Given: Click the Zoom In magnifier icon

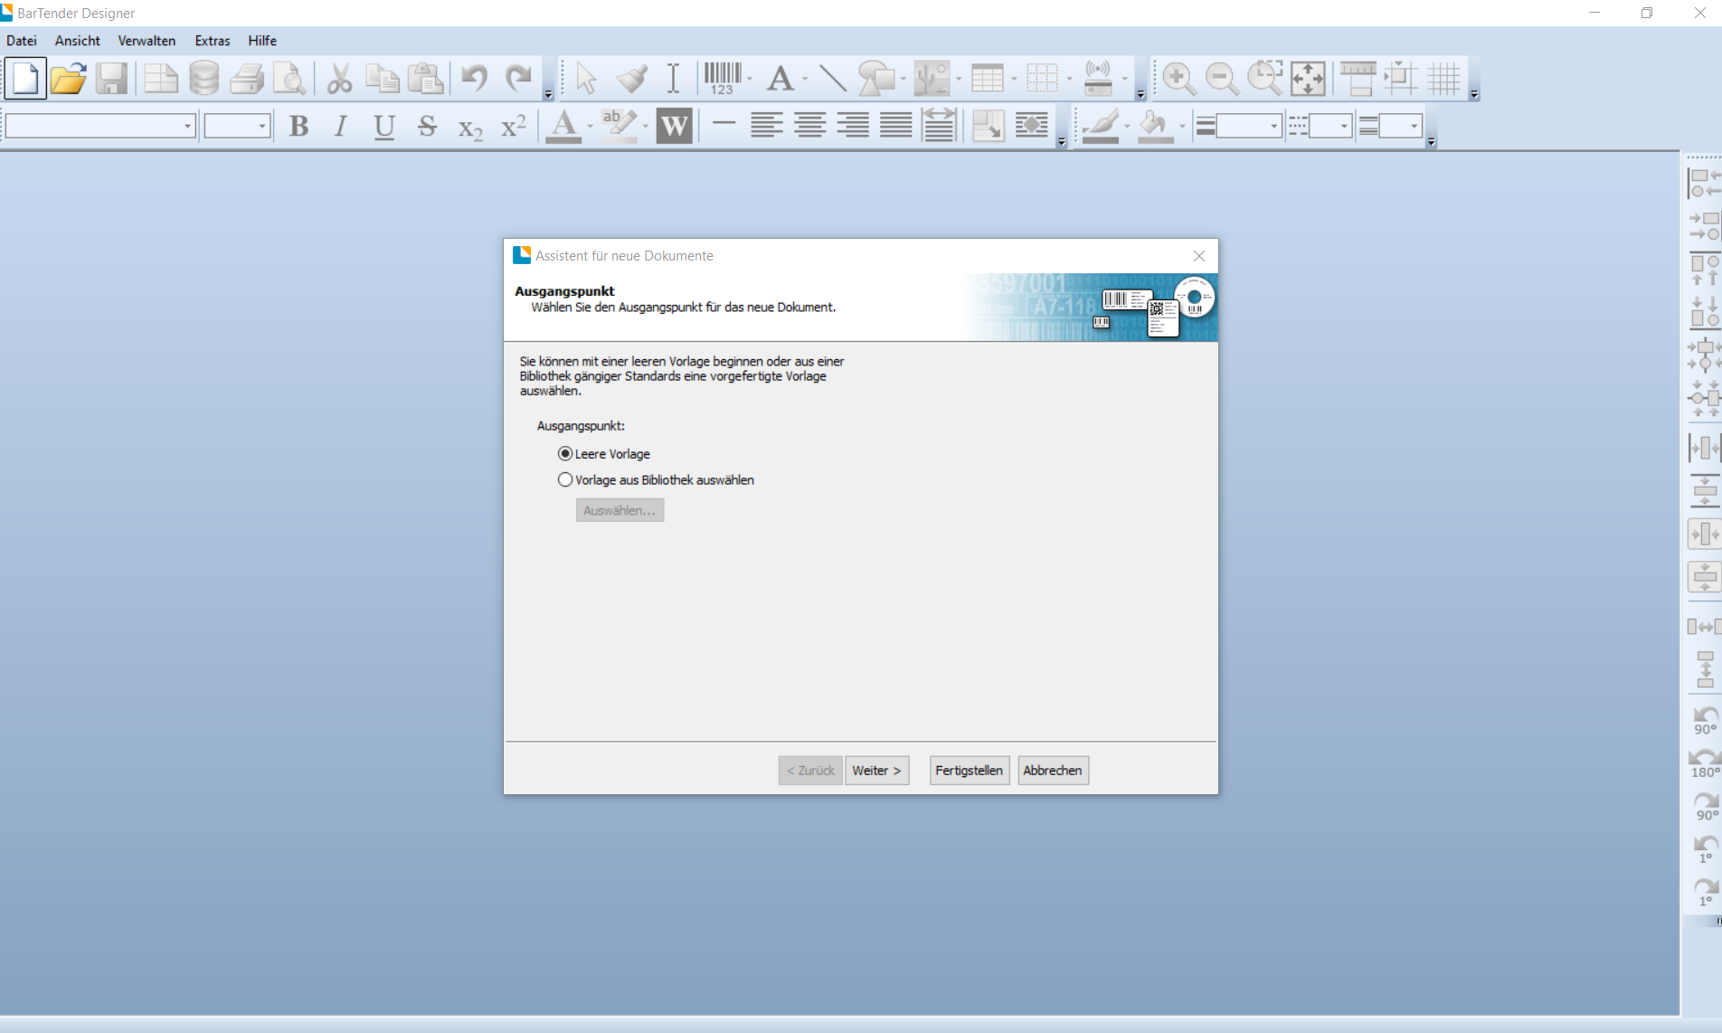Looking at the screenshot, I should point(1178,79).
